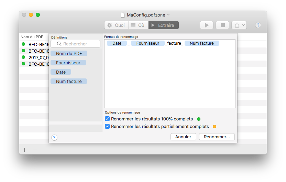Switch to the Quoi tab

pos(116,25)
